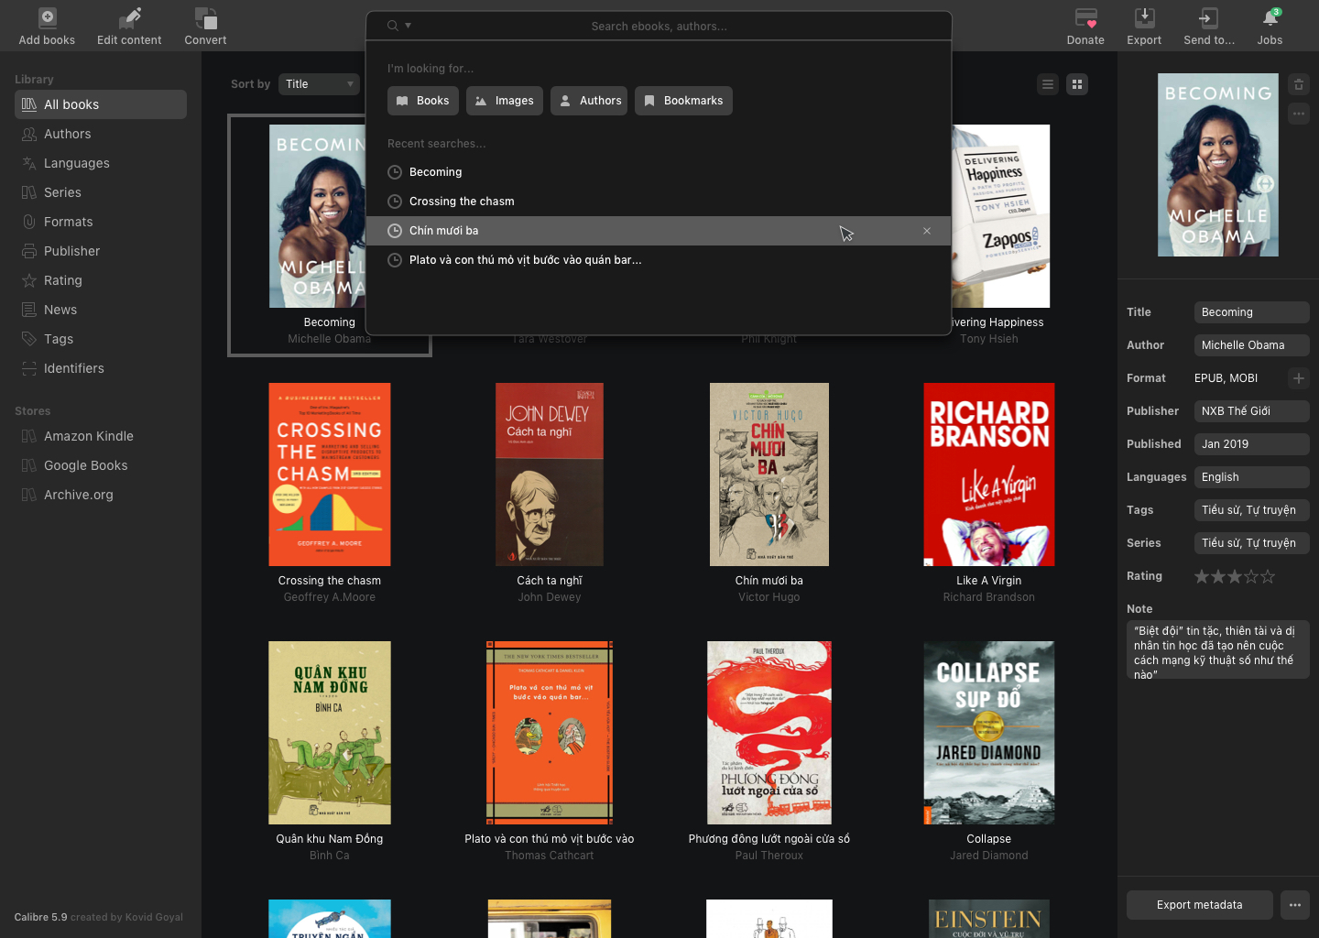This screenshot has width=1319, height=938.
Task: Switch to grid view layout
Action: click(x=1077, y=84)
